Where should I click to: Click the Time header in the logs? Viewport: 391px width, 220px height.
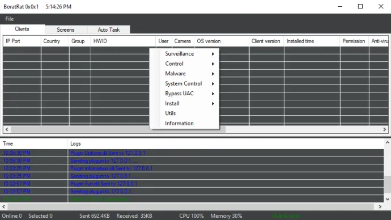[33, 143]
